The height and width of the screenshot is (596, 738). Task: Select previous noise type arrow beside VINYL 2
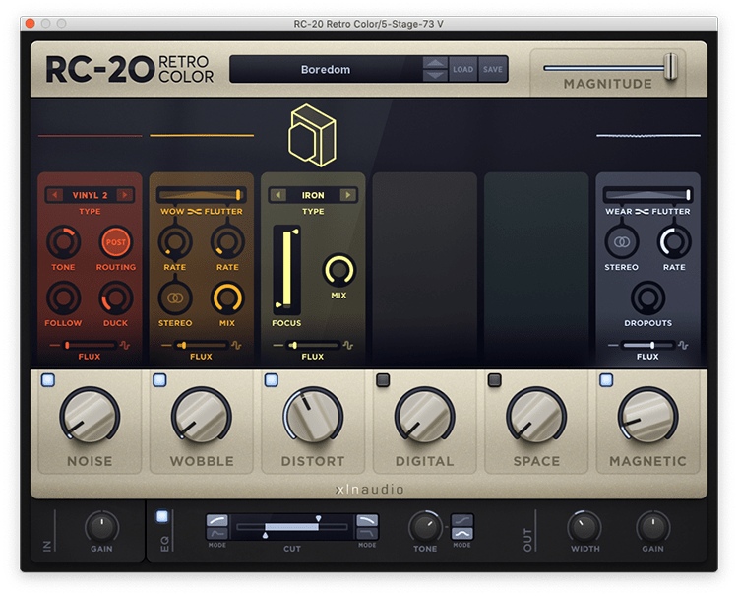[x=54, y=195]
